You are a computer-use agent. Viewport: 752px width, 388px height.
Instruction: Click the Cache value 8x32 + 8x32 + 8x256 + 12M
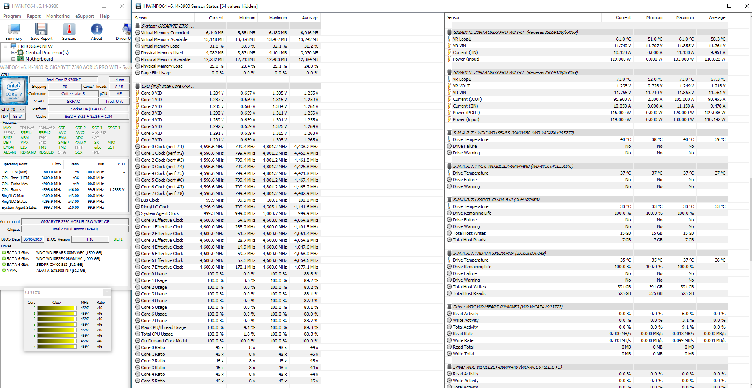pyautogui.click(x=89, y=116)
